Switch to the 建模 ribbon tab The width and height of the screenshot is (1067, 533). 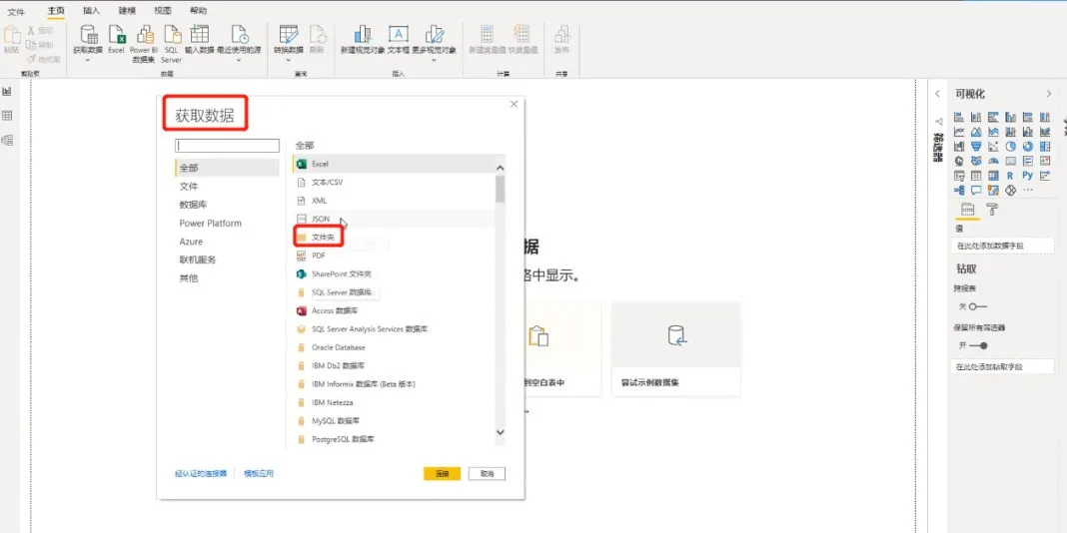pos(127,11)
